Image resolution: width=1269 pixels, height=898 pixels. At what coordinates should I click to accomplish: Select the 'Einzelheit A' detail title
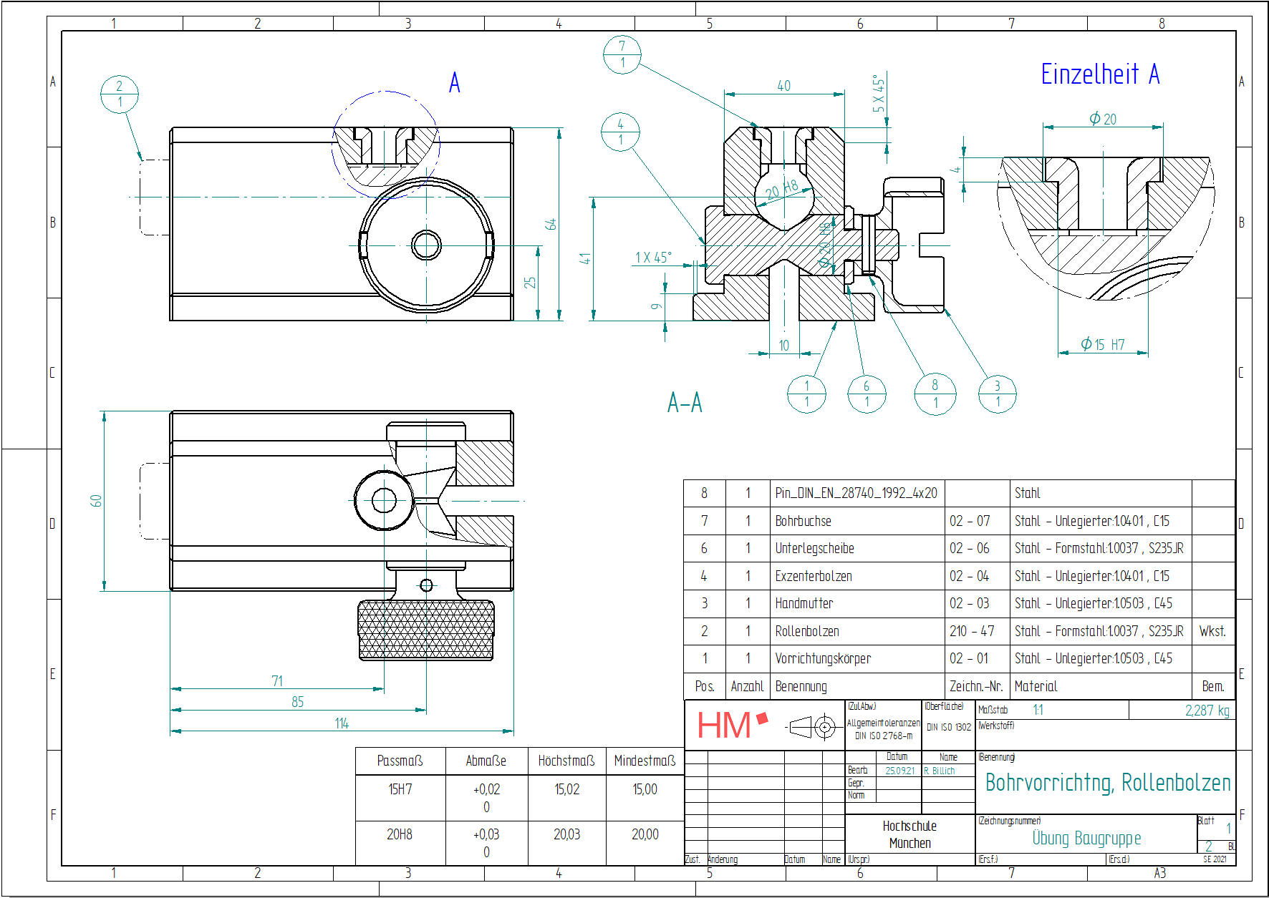click(1099, 74)
